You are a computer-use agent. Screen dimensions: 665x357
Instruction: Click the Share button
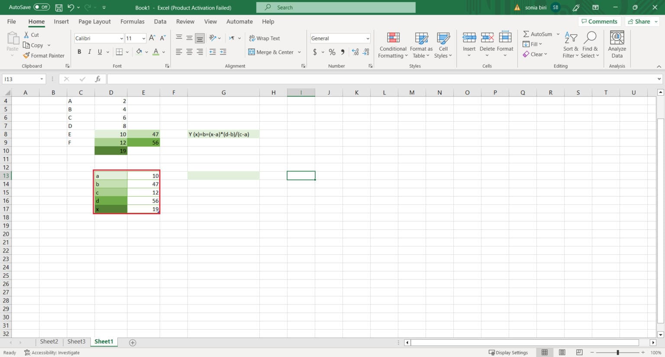641,21
